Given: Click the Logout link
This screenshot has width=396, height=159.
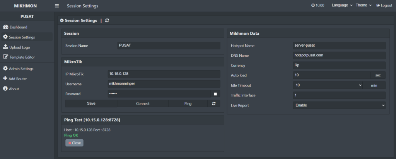Looking at the screenshot, I should coord(384,5).
